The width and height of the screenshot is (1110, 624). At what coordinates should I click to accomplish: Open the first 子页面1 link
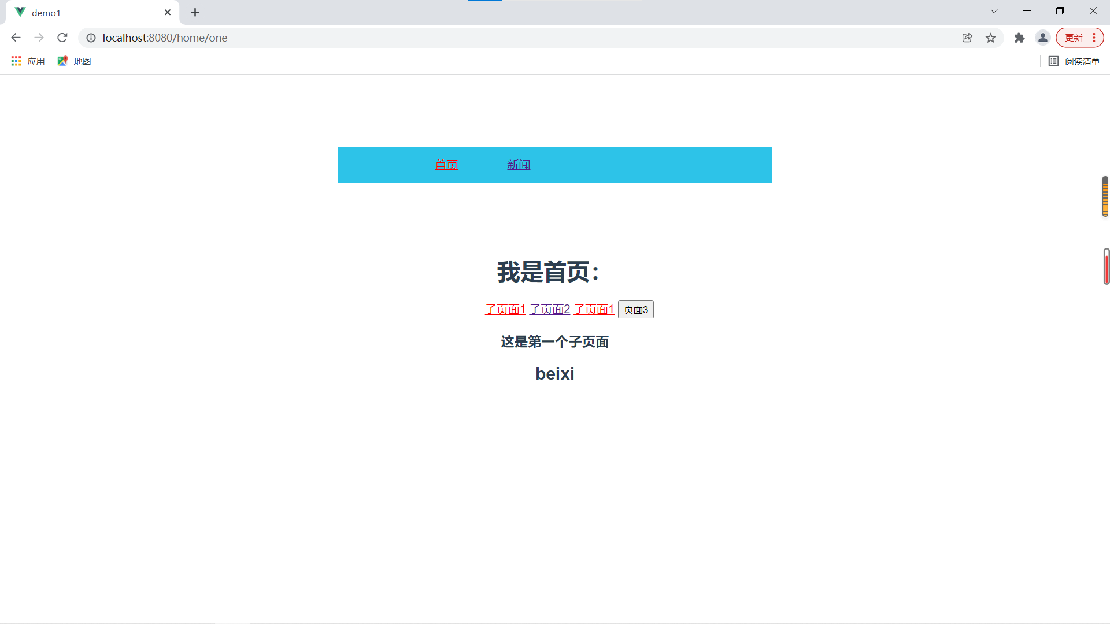click(505, 310)
